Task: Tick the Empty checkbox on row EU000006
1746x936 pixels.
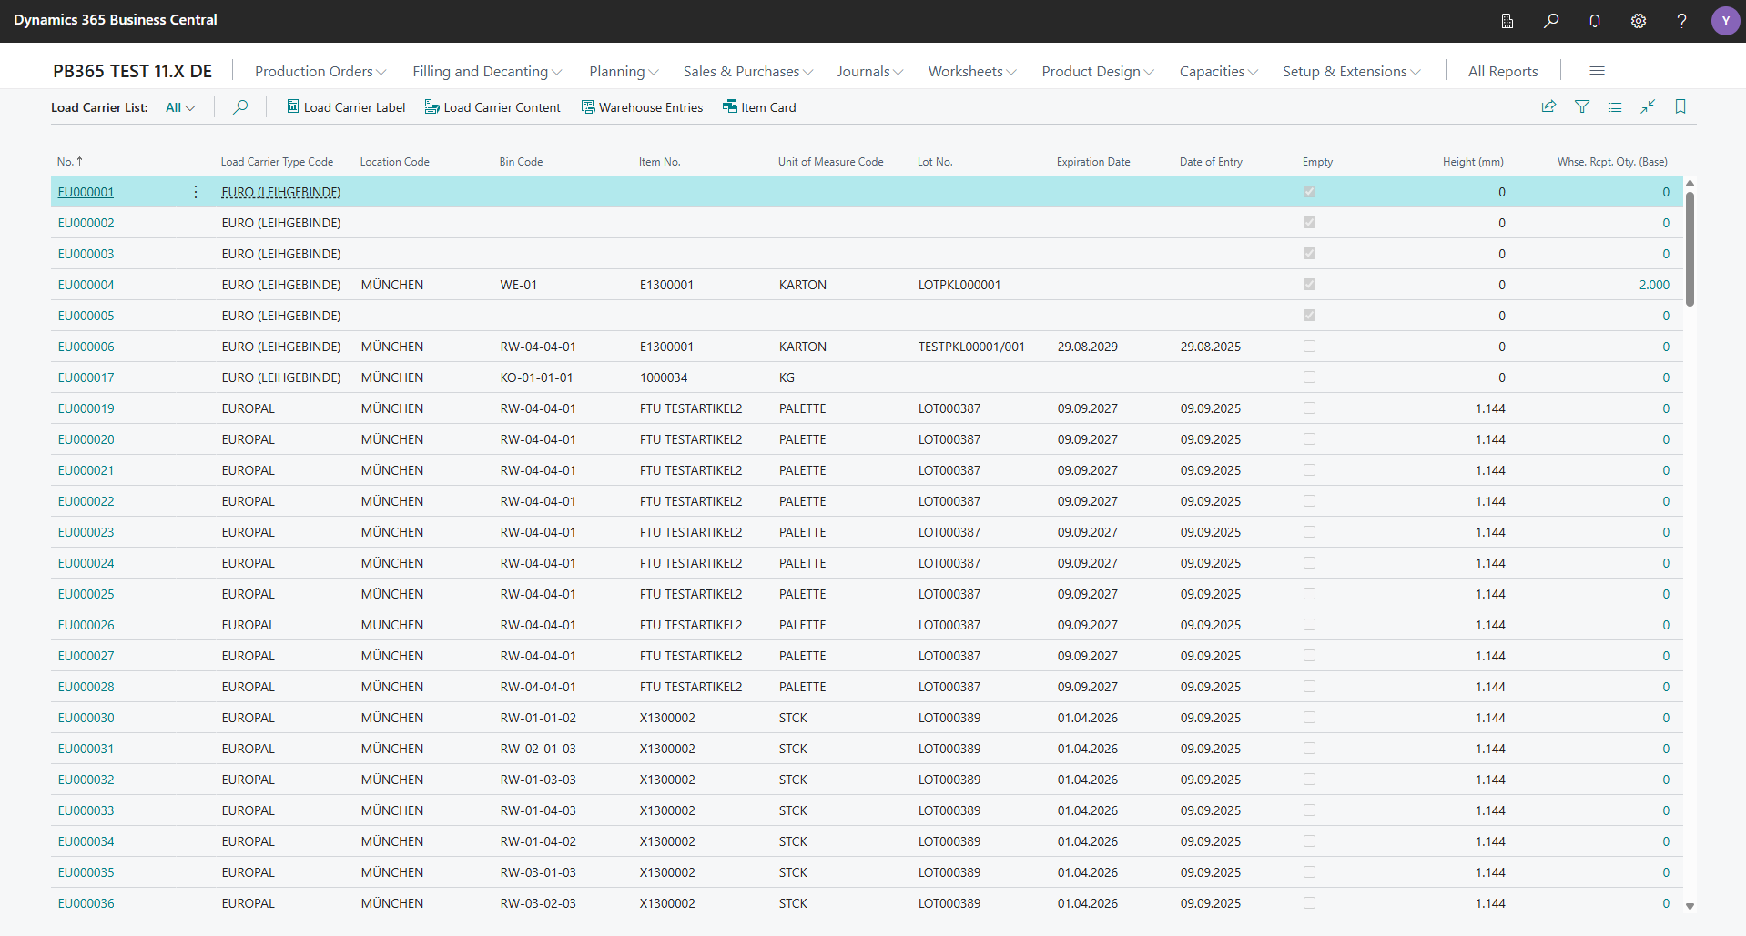Action: [1309, 346]
